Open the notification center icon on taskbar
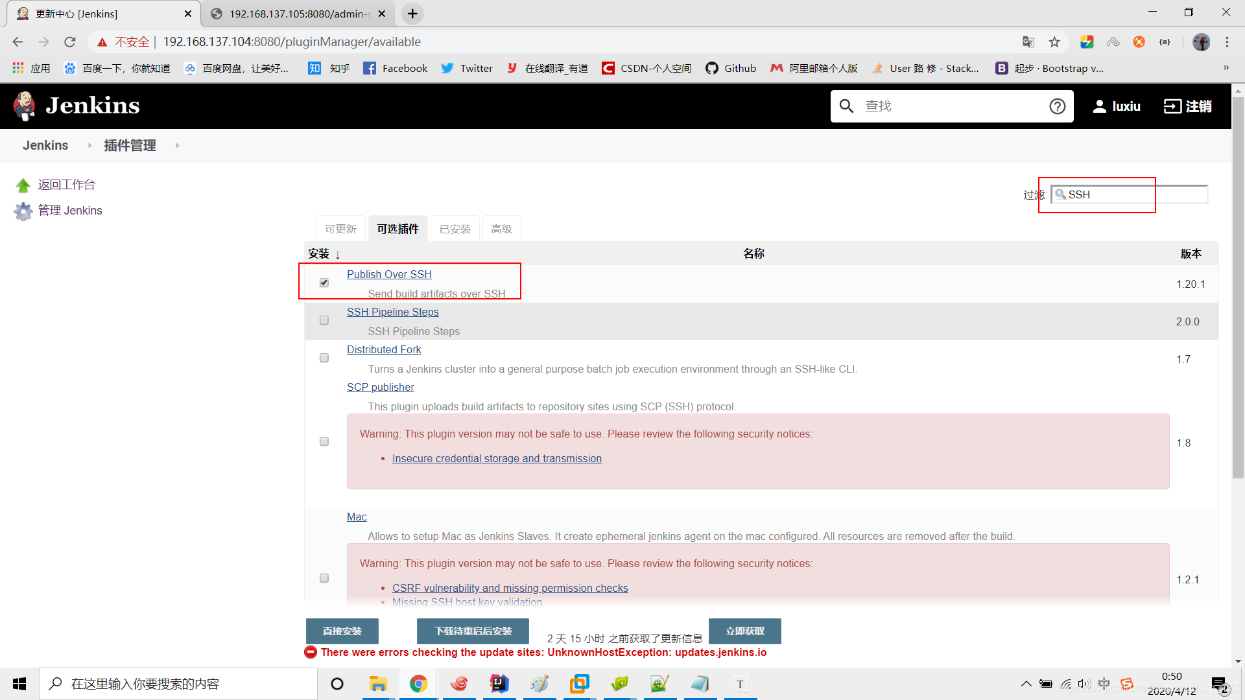 click(1219, 684)
